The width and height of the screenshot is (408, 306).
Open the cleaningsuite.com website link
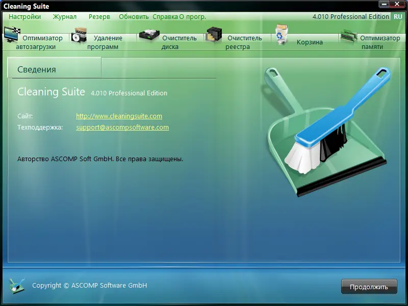[119, 116]
